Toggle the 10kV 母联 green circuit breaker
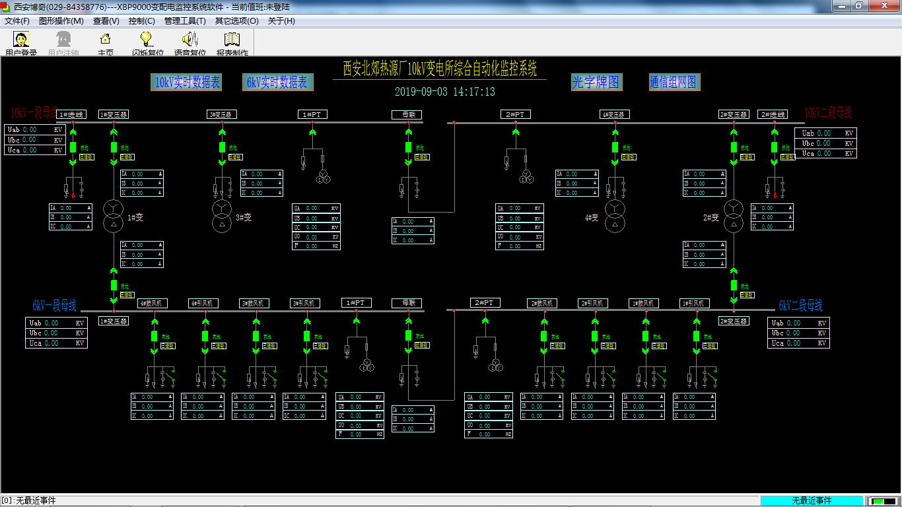Viewport: 902px width, 507px height. (x=408, y=147)
